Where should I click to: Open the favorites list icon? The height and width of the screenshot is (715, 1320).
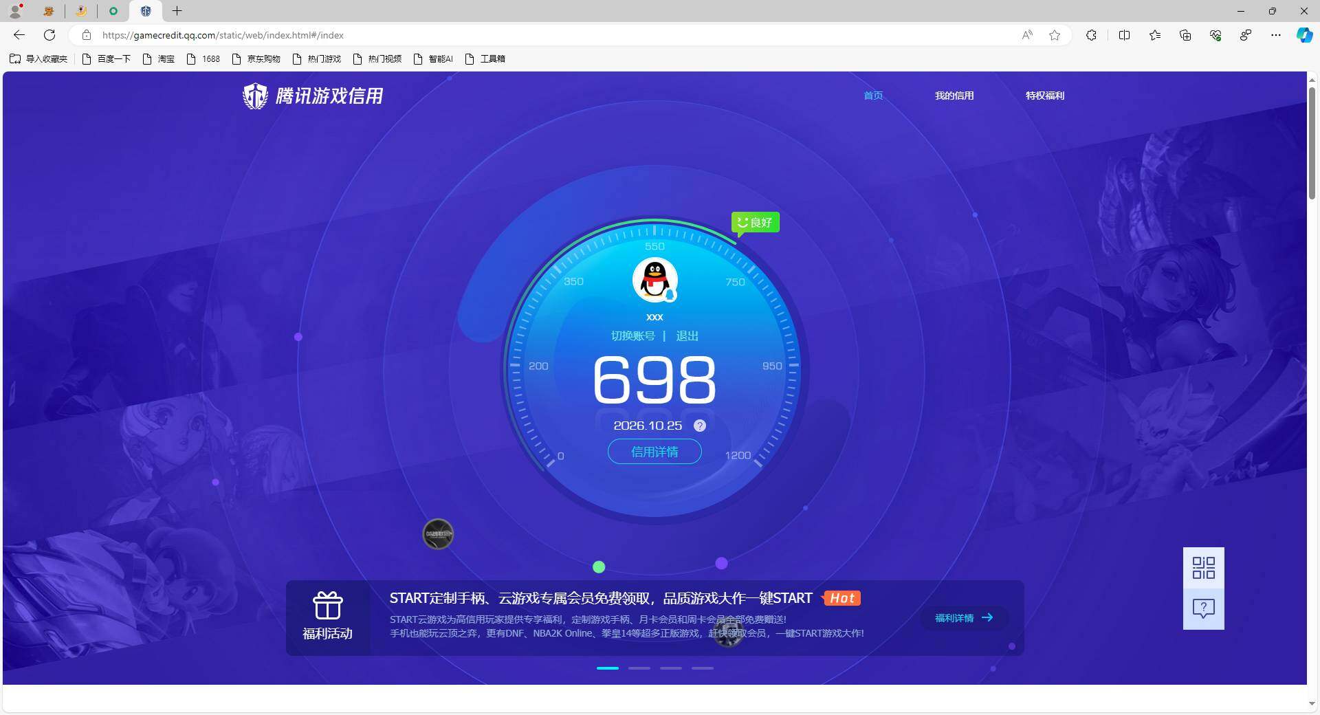pyautogui.click(x=1155, y=35)
